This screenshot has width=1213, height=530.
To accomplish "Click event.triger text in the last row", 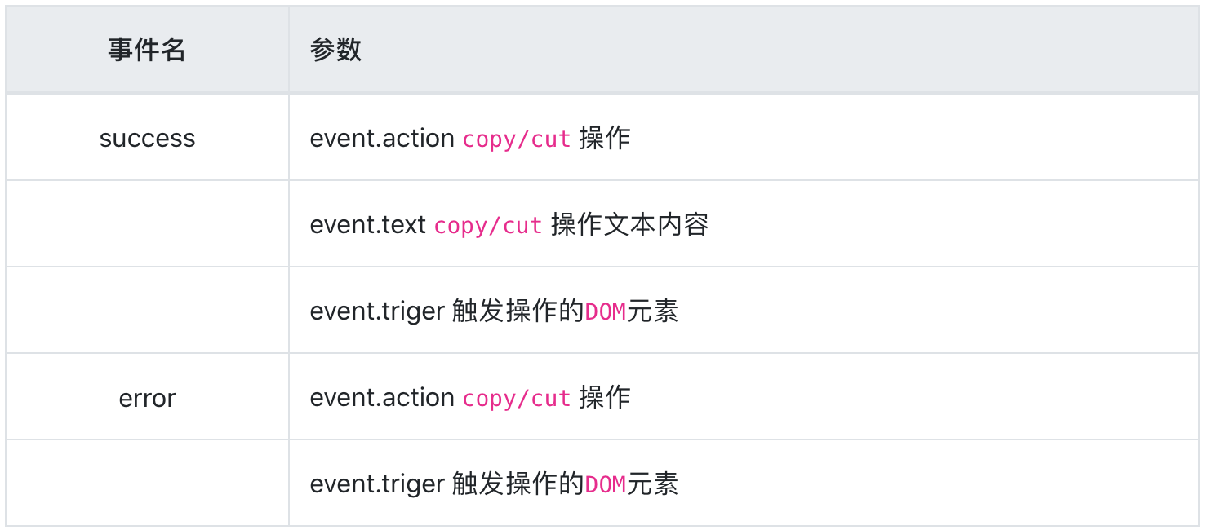I will pyautogui.click(x=377, y=484).
